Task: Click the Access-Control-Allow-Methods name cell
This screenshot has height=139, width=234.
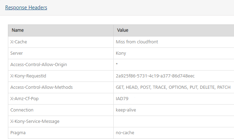Action: [x=61, y=87]
